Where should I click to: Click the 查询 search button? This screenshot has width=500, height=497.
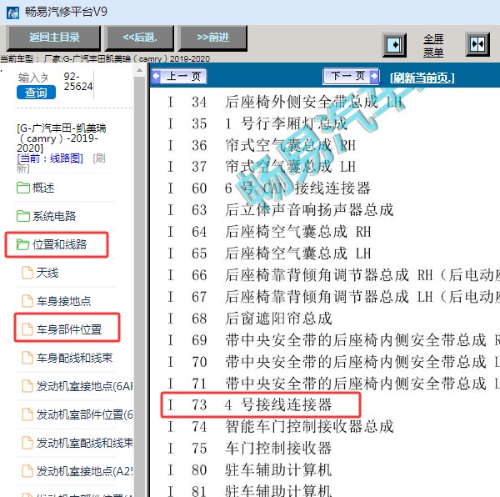click(36, 93)
